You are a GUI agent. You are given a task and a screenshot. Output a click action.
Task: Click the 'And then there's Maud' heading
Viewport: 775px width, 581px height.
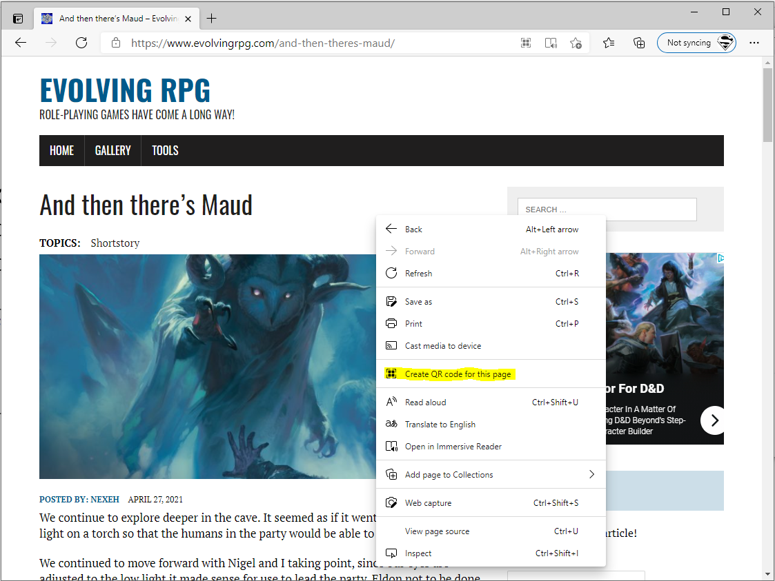pyautogui.click(x=146, y=205)
